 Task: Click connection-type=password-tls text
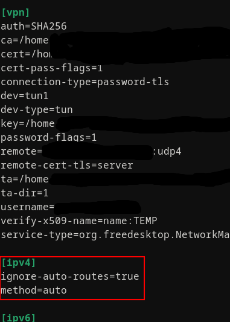tap(85, 82)
